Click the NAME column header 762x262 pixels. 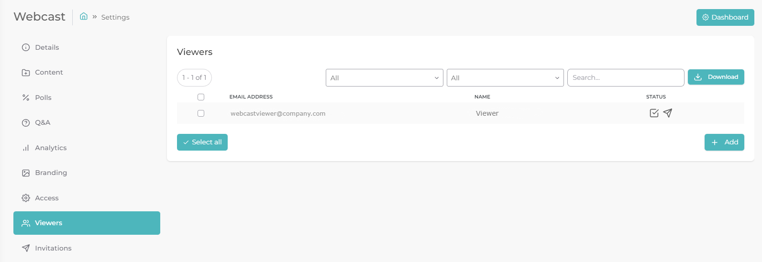[482, 97]
